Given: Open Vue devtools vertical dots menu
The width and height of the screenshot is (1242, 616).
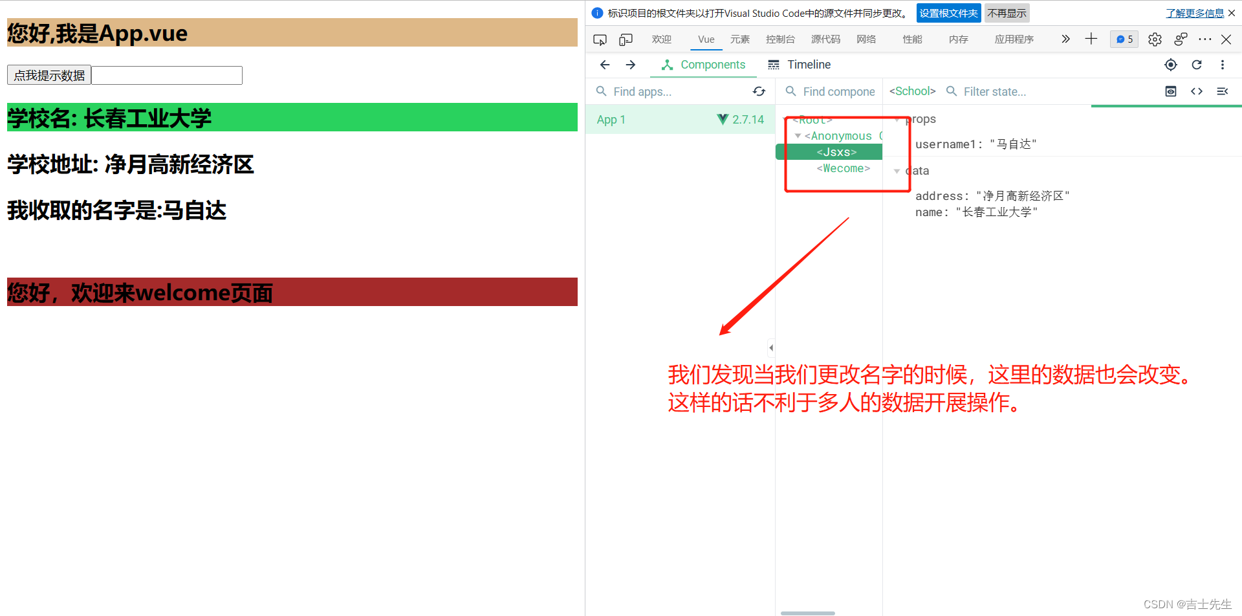Looking at the screenshot, I should (x=1223, y=65).
